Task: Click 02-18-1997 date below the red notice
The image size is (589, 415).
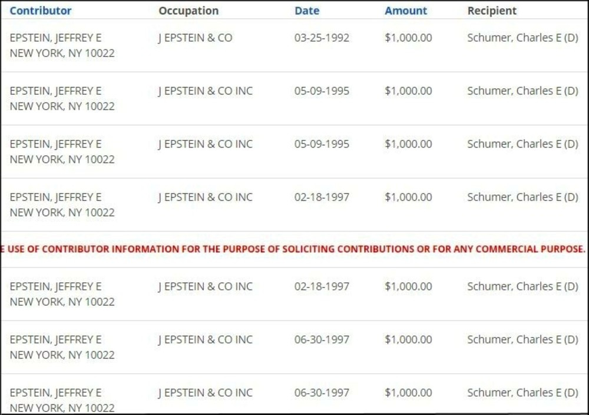Action: click(322, 286)
